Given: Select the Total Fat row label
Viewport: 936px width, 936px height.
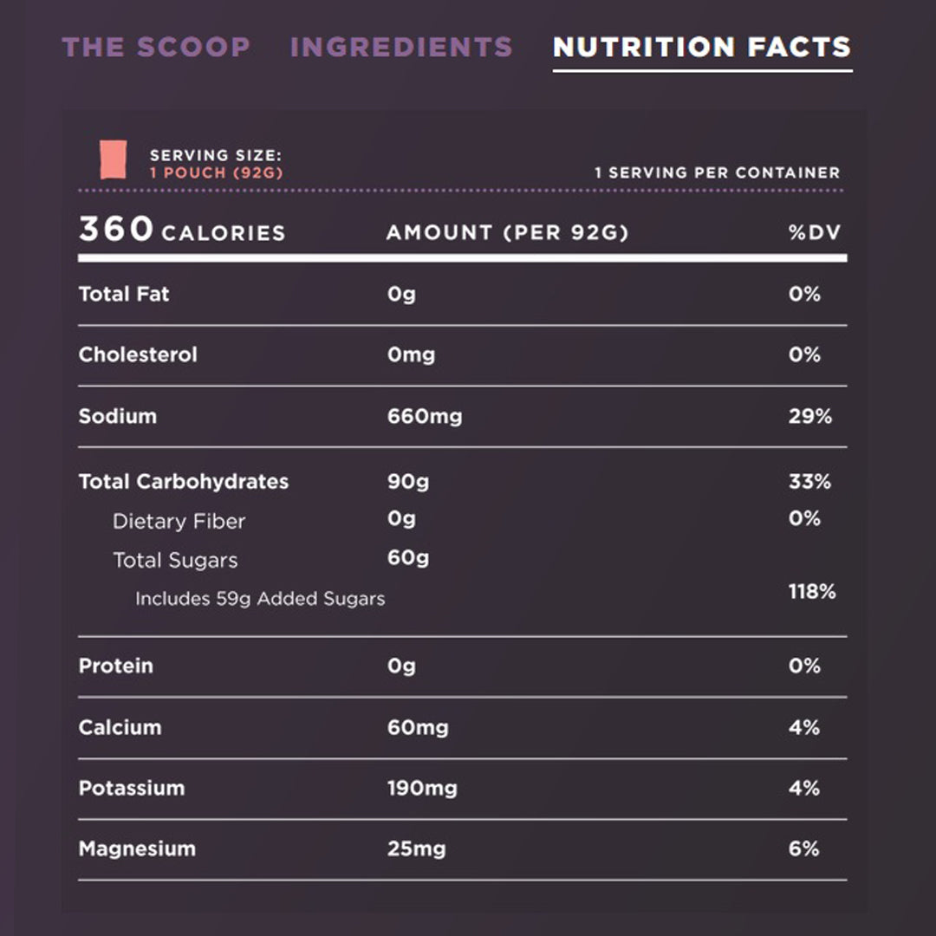Looking at the screenshot, I should coord(124,294).
